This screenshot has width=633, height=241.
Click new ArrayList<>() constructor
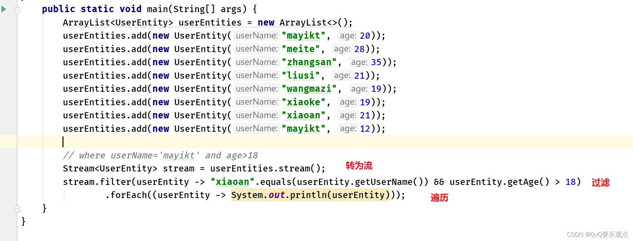point(303,22)
